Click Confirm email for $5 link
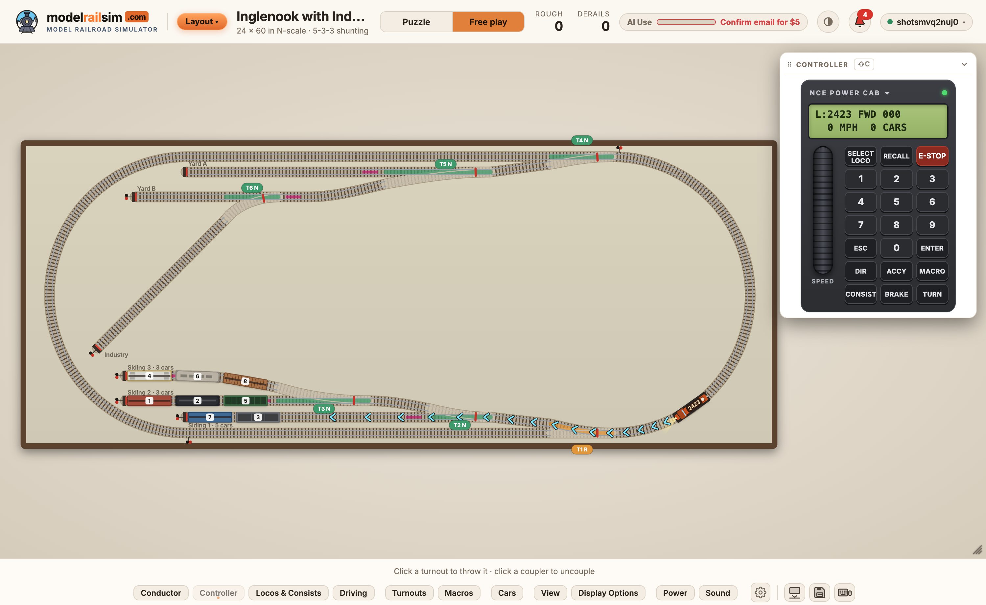986x605 pixels. (760, 22)
